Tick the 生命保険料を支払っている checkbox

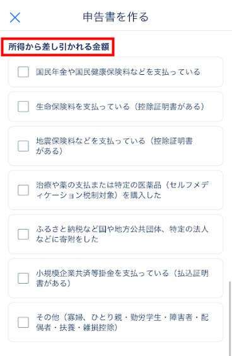(23, 106)
